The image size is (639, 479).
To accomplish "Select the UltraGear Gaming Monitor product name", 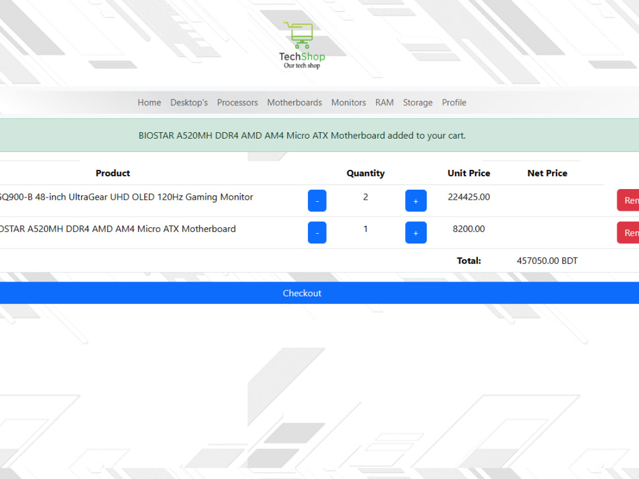I will [x=126, y=197].
